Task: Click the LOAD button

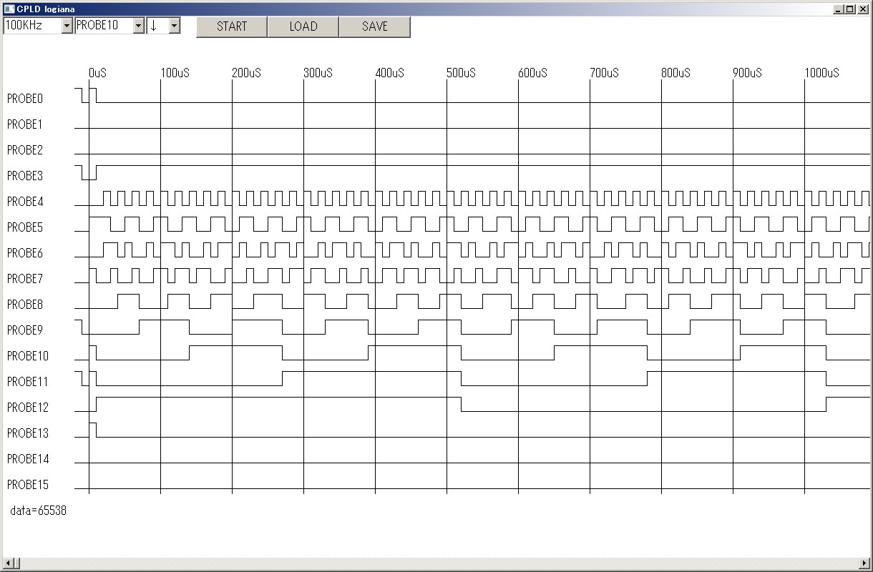Action: point(303,26)
